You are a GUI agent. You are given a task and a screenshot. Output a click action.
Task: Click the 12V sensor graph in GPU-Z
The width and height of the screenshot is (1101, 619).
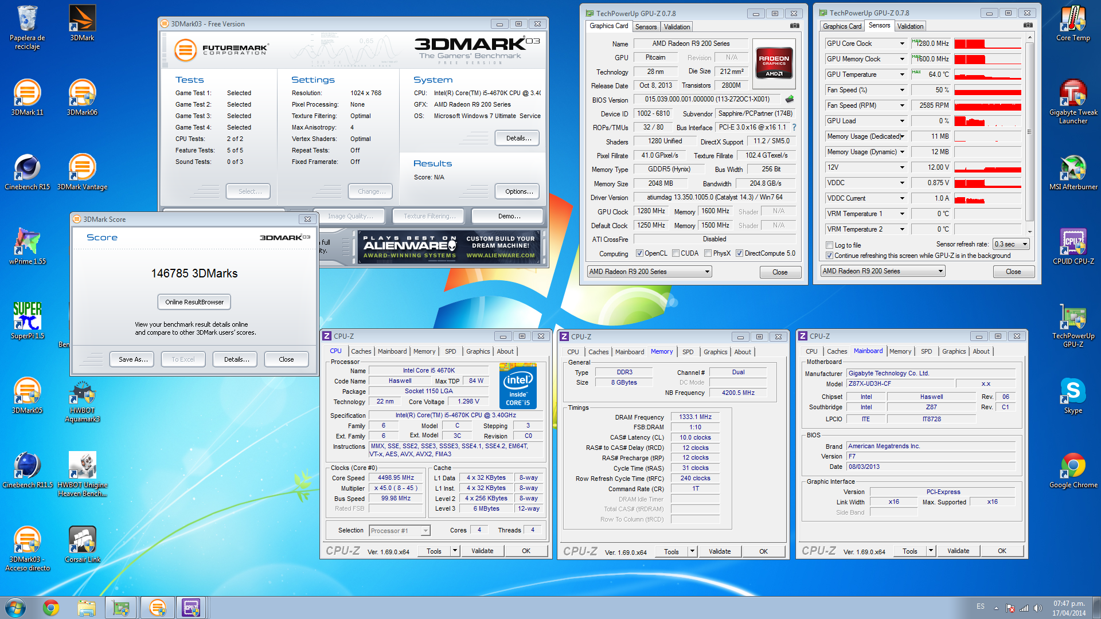(x=987, y=167)
